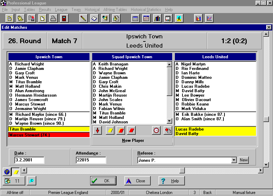The height and width of the screenshot is (196, 273).
Task: Click New button next to the referee
Action: click(244, 160)
